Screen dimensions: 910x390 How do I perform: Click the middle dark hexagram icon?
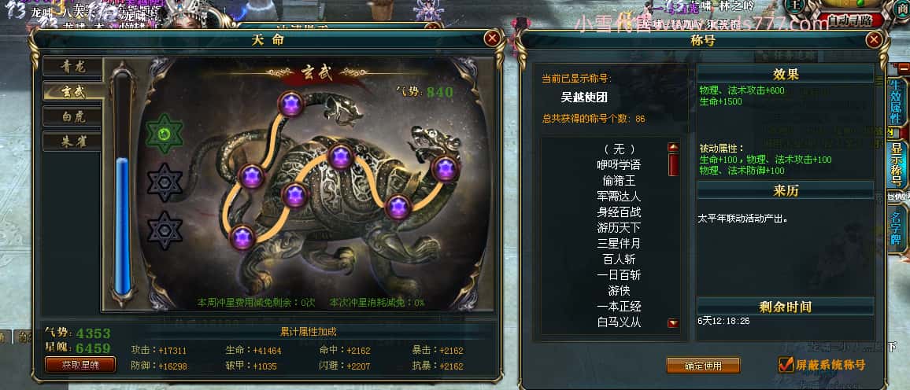click(x=165, y=182)
